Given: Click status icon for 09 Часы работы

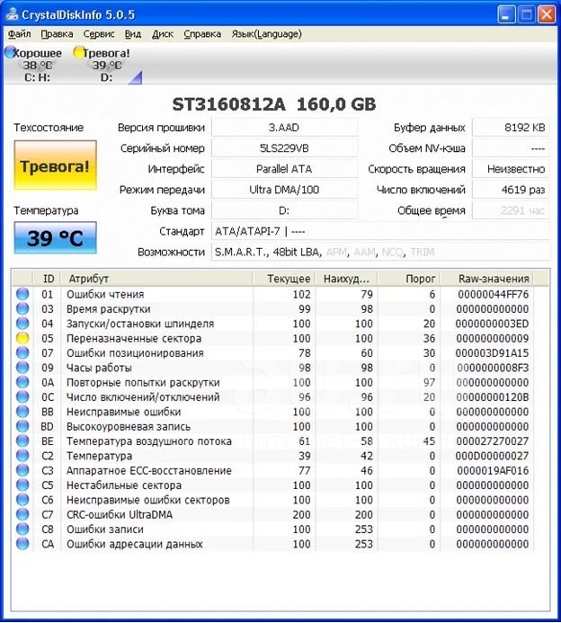Looking at the screenshot, I should 22,368.
